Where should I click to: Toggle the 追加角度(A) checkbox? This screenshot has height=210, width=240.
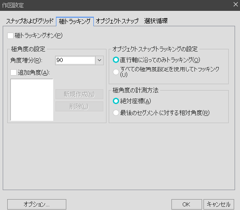(x=14, y=72)
